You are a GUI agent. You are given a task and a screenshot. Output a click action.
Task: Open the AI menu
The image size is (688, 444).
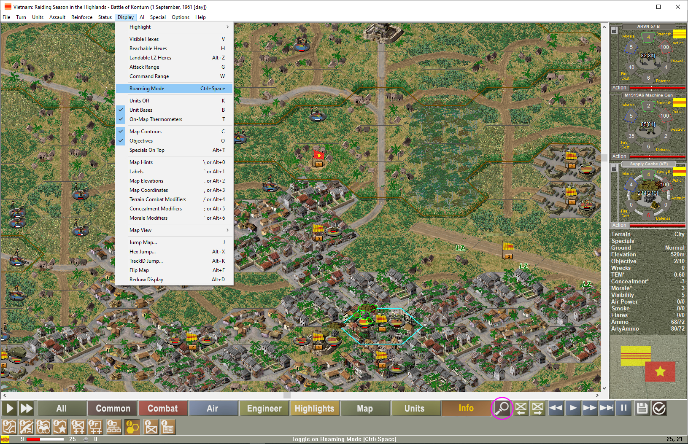(x=142, y=17)
